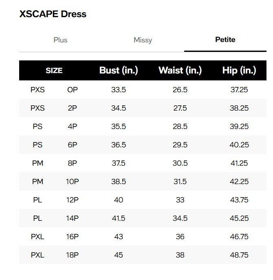Click the Bust (in.) column header
The height and width of the screenshot is (280, 273).
(x=119, y=70)
